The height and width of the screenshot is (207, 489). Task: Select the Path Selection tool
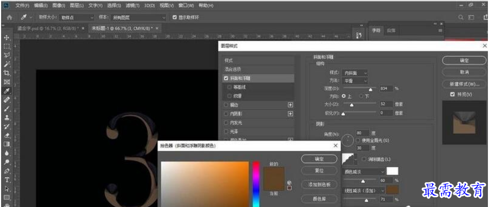(6, 189)
